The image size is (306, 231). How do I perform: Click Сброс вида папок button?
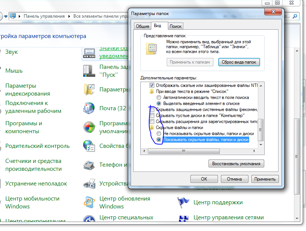(x=239, y=62)
